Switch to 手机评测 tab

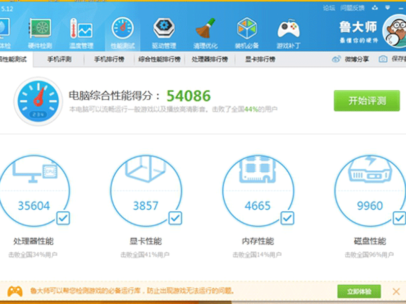click(x=59, y=59)
